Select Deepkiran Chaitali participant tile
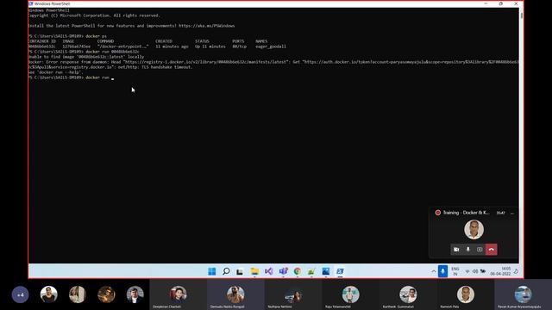Viewport: 552px width, 310px height. click(x=179, y=294)
